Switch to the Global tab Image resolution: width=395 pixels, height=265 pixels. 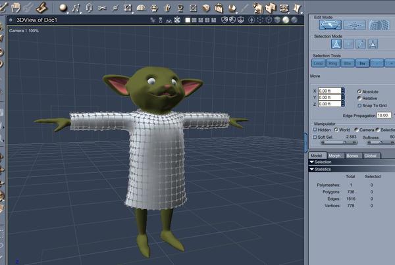371,156
